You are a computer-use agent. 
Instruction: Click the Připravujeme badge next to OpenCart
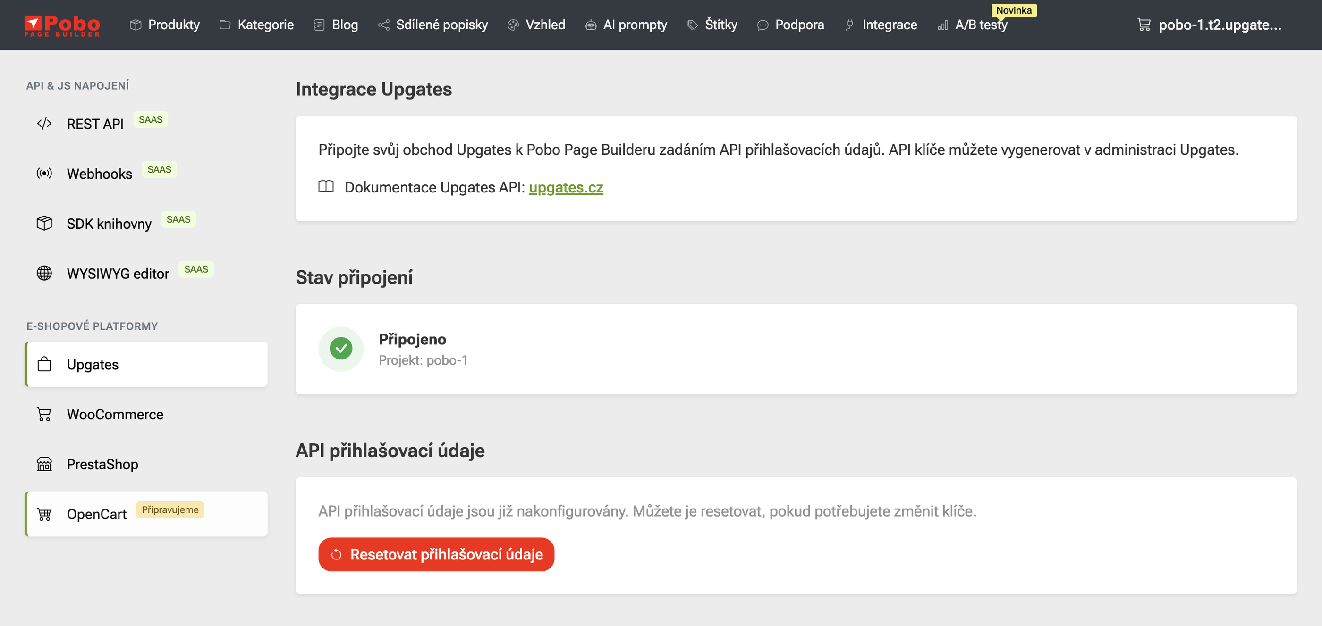(170, 509)
